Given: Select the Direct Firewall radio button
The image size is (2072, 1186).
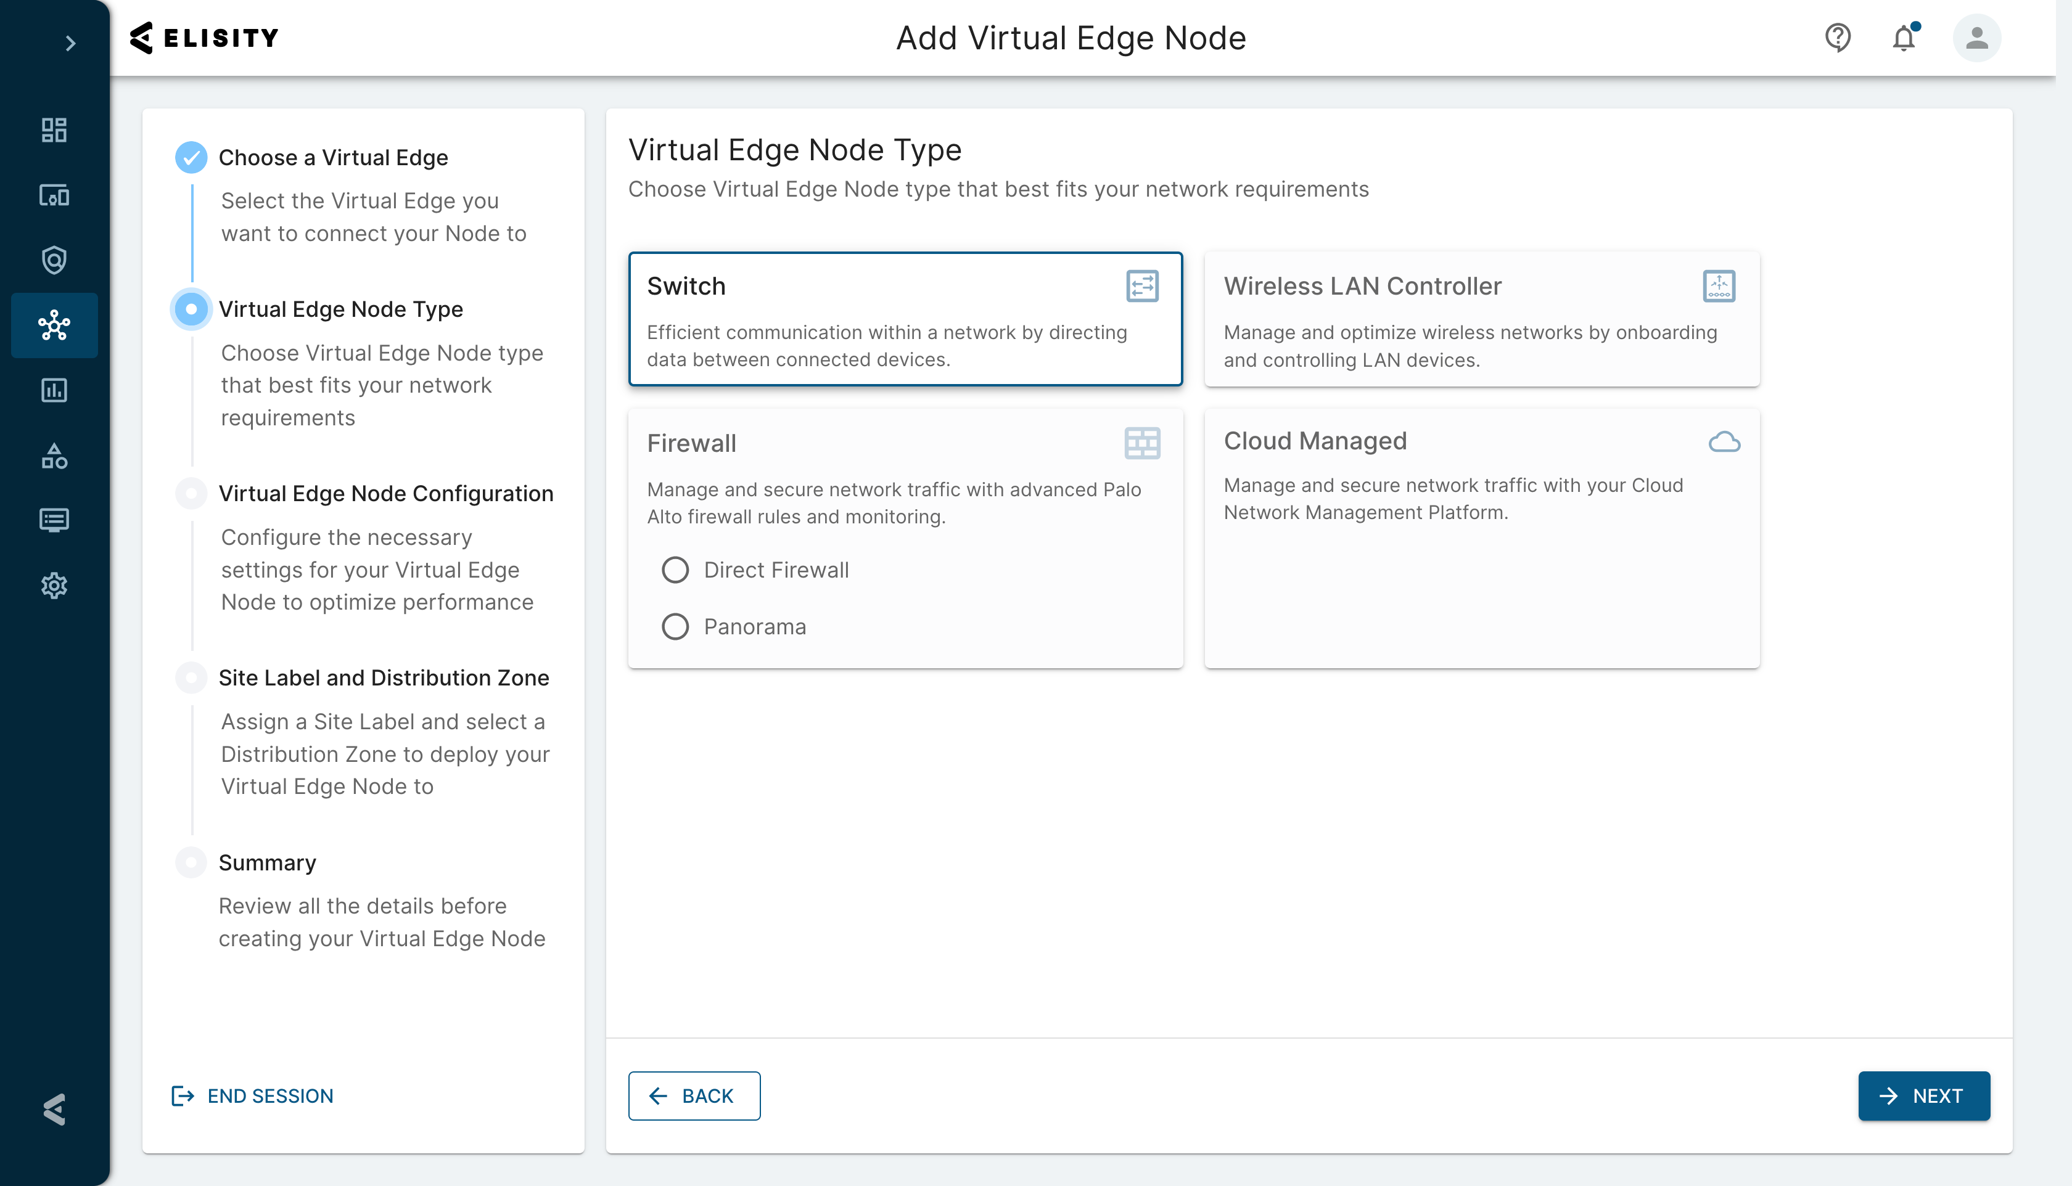Looking at the screenshot, I should tap(675, 570).
